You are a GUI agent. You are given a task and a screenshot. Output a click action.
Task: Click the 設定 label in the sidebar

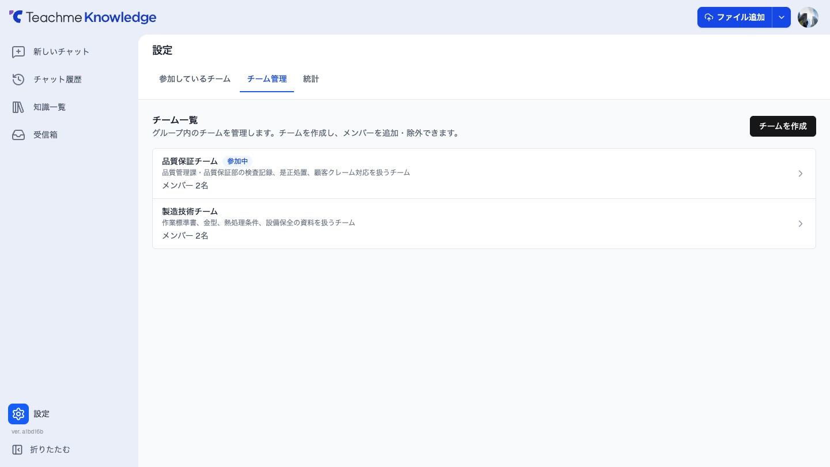pos(41,414)
